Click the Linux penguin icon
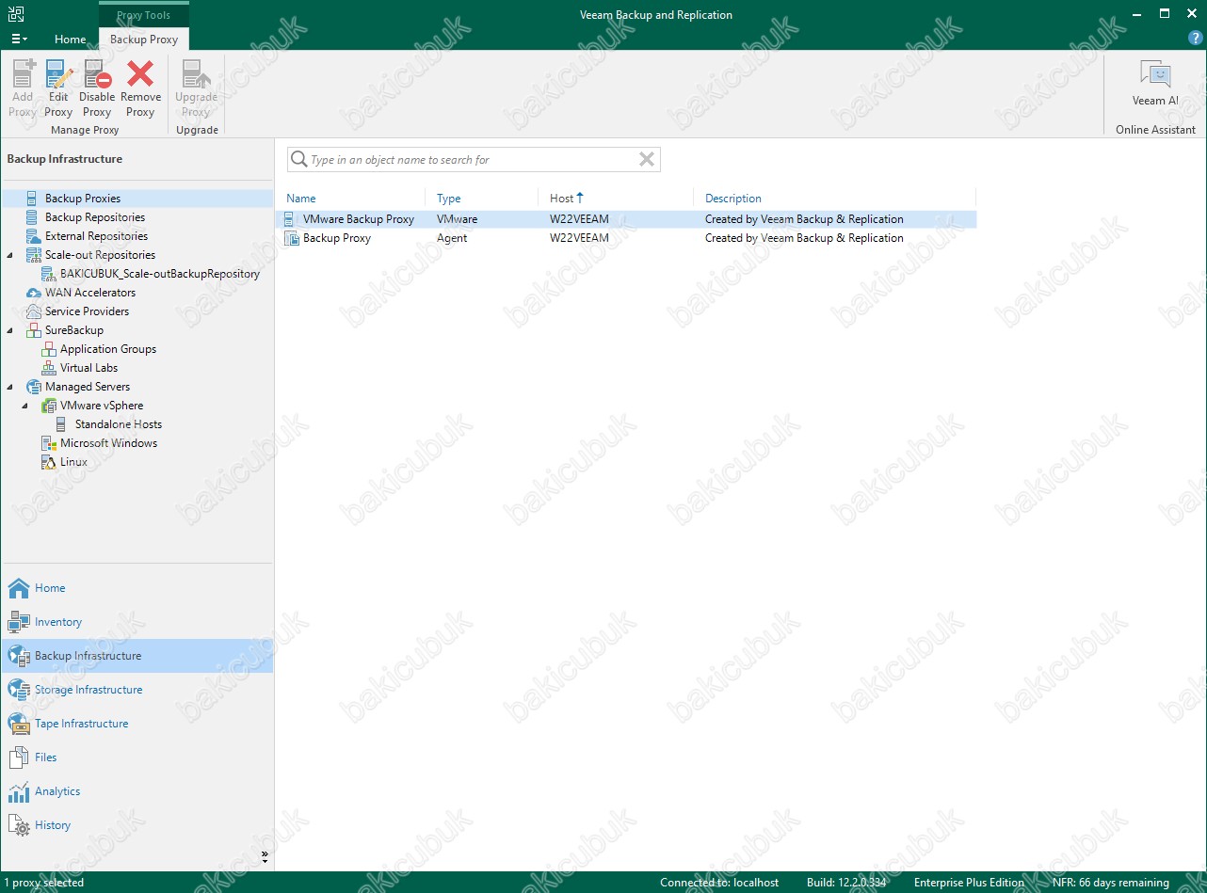 49,462
